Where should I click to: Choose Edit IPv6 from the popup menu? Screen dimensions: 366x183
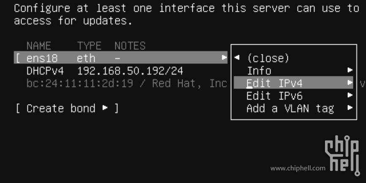275,96
